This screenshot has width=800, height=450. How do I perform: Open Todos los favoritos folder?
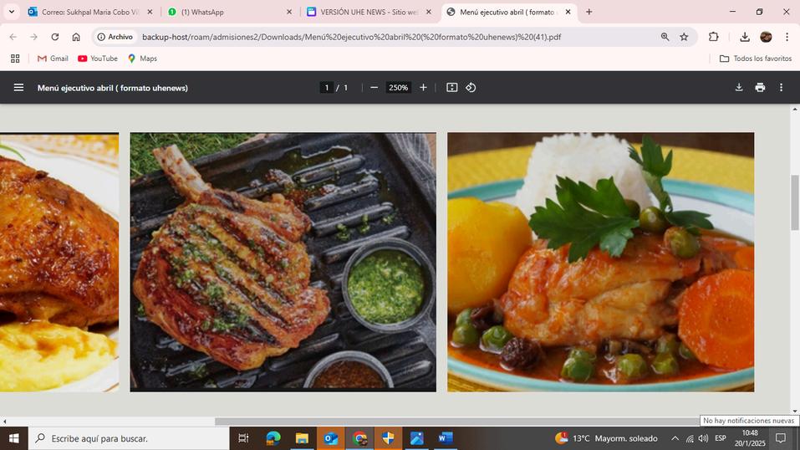click(756, 59)
